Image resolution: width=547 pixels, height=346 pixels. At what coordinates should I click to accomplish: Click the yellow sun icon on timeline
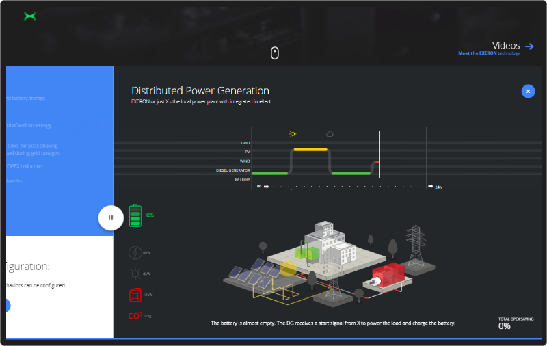[293, 134]
